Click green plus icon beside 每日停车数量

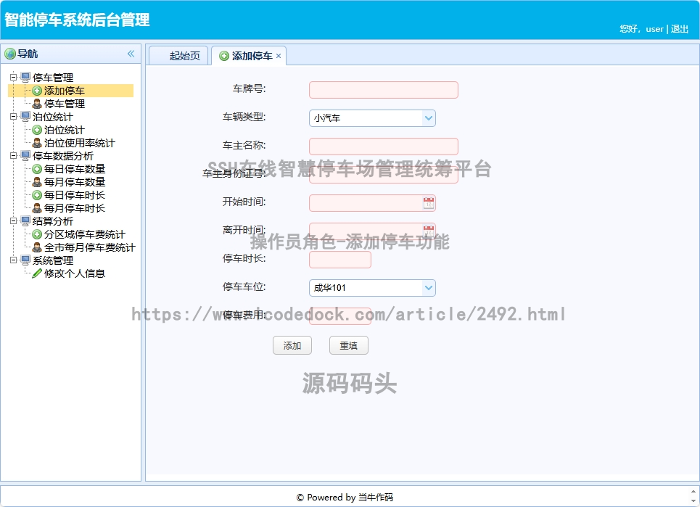point(37,169)
